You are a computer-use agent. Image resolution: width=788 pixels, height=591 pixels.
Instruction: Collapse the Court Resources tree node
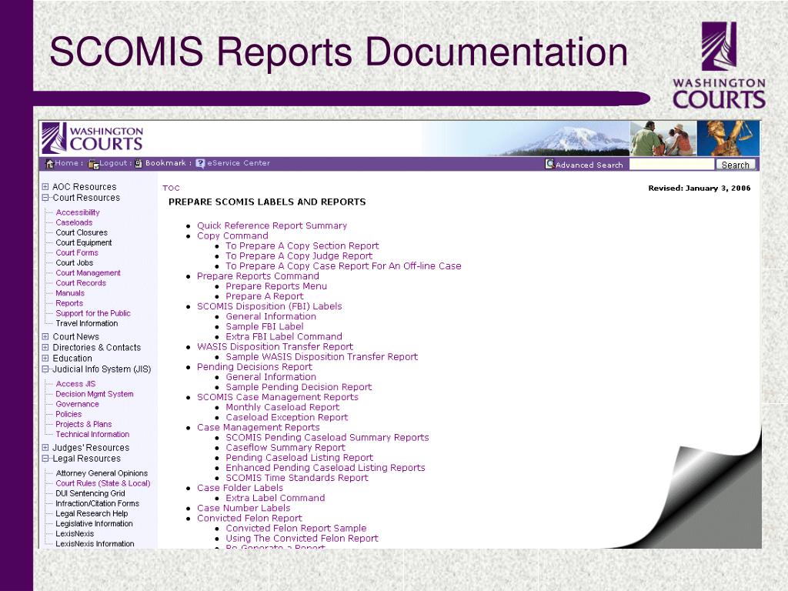coord(45,198)
